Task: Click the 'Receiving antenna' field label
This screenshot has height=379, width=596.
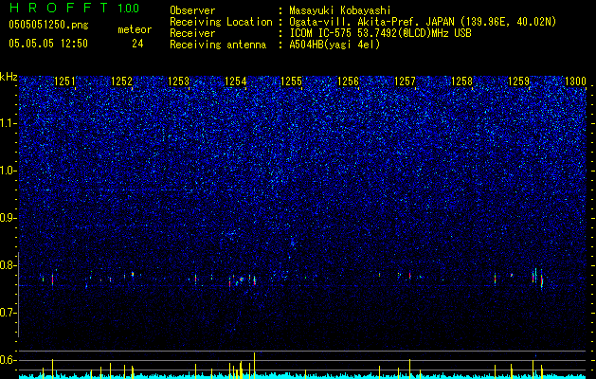Action: click(x=218, y=45)
